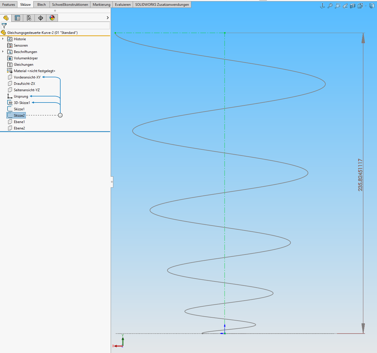Click the 3D-Skizze1 sketch icon
Screen dimensions: 377x353
[x=10, y=103]
